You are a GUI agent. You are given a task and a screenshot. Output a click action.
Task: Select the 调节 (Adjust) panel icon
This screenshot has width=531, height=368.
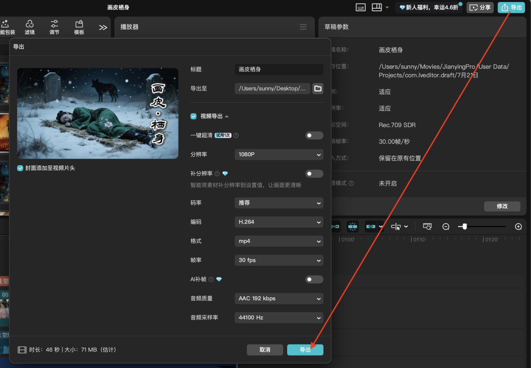tap(54, 27)
